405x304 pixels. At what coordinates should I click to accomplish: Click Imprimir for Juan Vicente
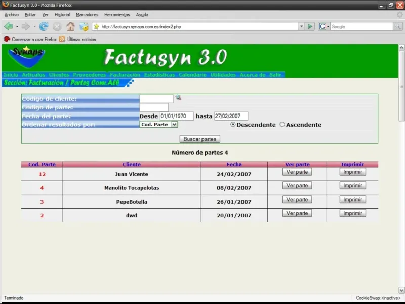coord(352,172)
